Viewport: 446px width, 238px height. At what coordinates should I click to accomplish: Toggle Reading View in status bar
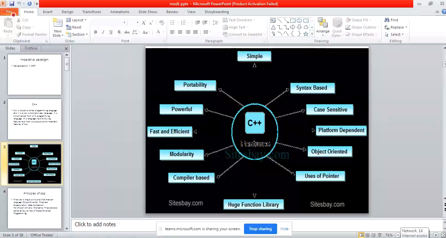374,235
